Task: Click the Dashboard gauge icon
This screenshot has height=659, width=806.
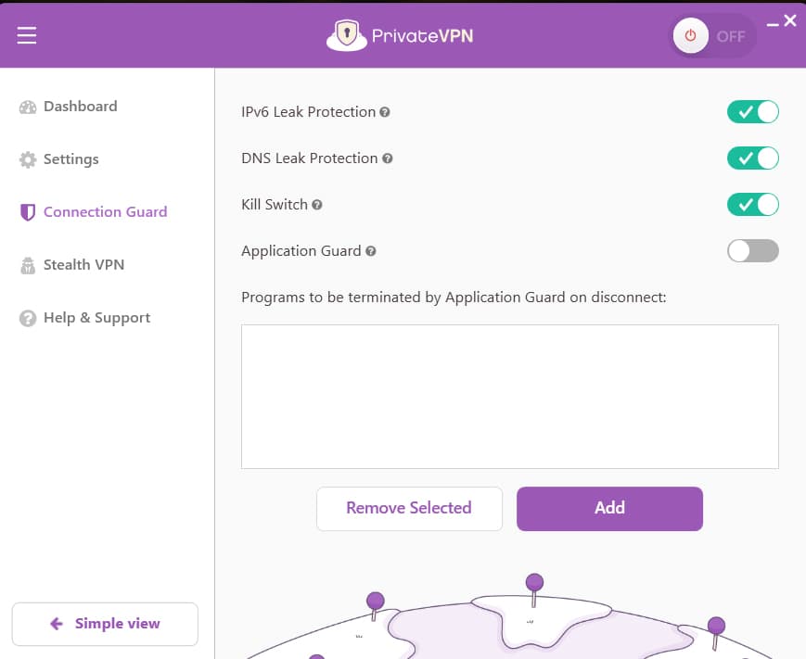Action: pos(28,107)
